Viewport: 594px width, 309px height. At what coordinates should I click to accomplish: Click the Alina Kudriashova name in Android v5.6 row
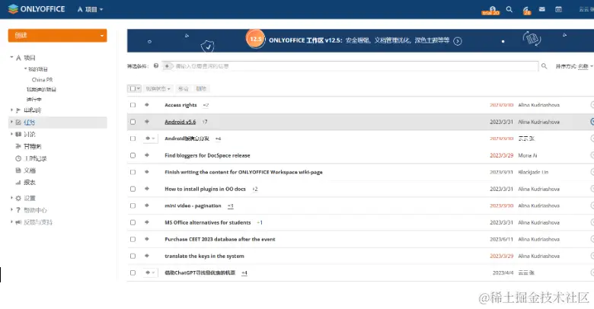coord(538,122)
